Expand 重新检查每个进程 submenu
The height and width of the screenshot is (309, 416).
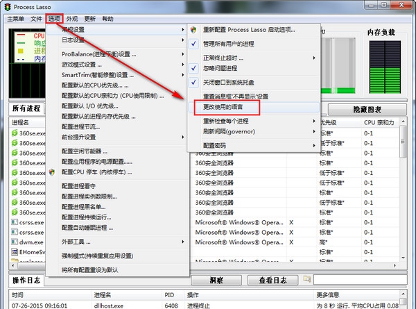(x=314, y=121)
